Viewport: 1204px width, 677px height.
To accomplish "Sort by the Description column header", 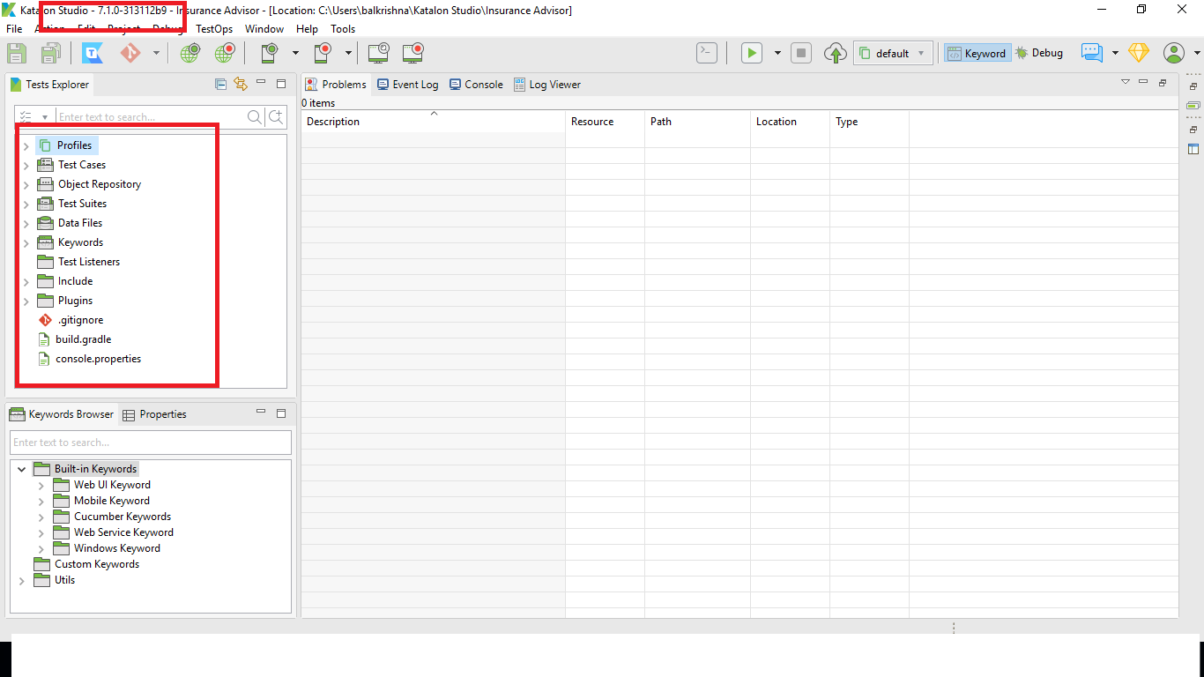I will 433,122.
